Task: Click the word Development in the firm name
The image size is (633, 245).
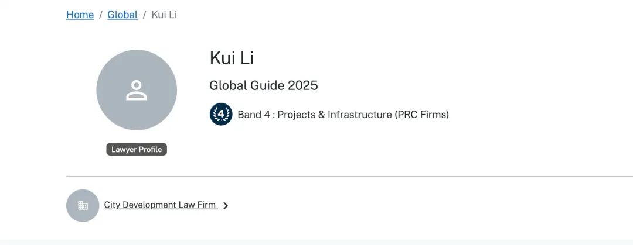Action: [149, 205]
